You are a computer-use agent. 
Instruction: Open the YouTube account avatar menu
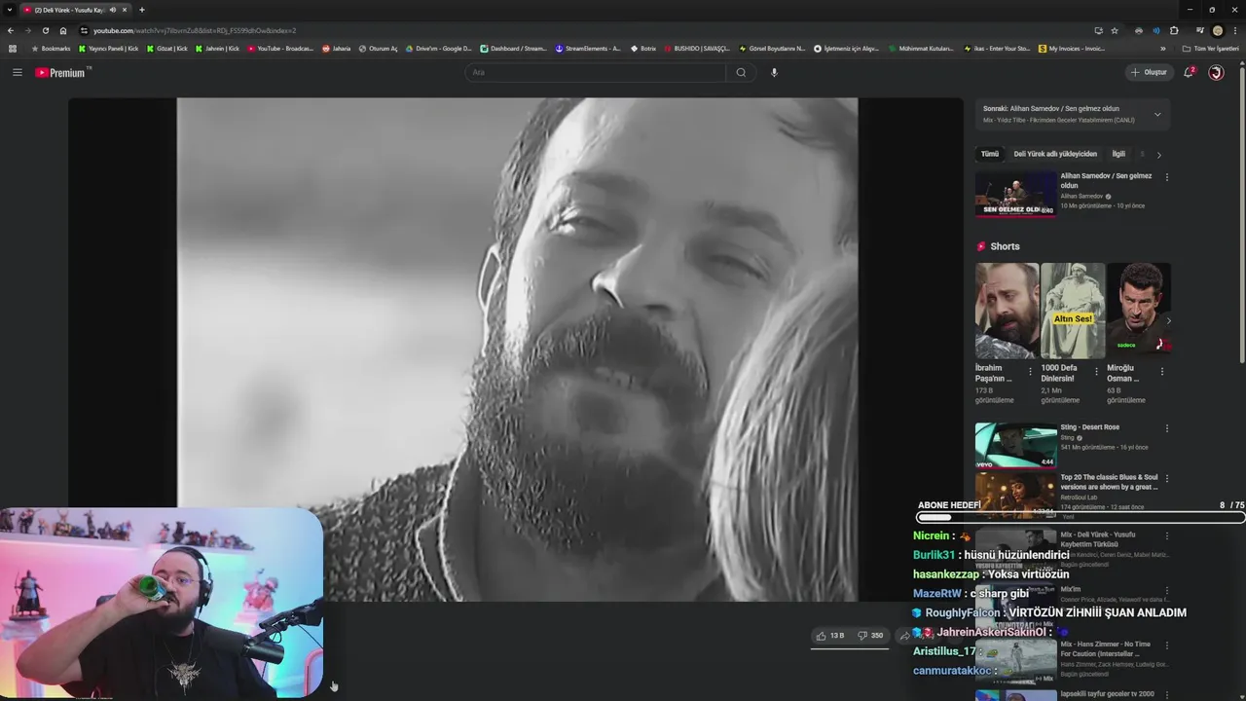point(1216,72)
